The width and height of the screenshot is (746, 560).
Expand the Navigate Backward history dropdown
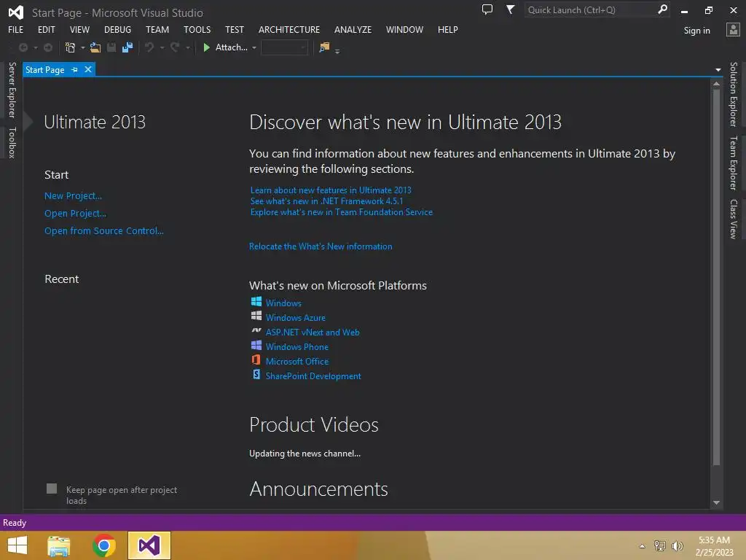(36, 47)
